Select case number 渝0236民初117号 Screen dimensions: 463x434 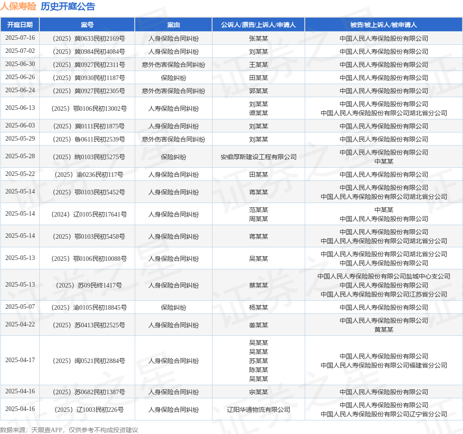pos(89,175)
